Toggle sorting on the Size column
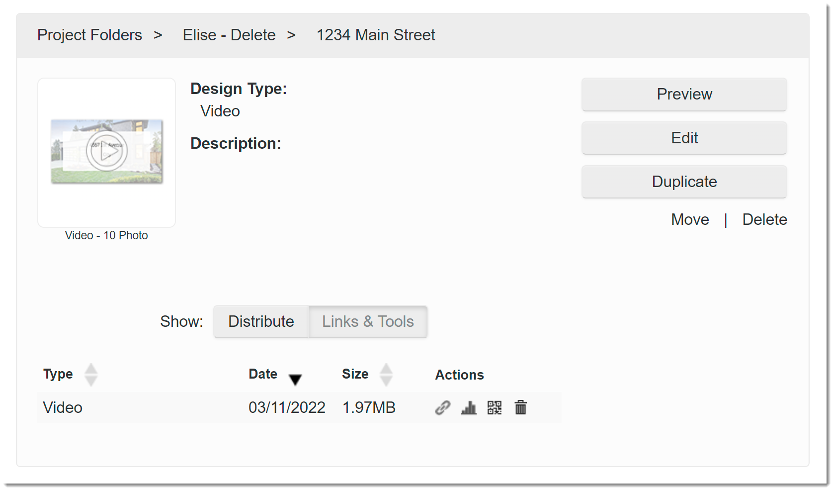The height and width of the screenshot is (491, 834). (386, 375)
